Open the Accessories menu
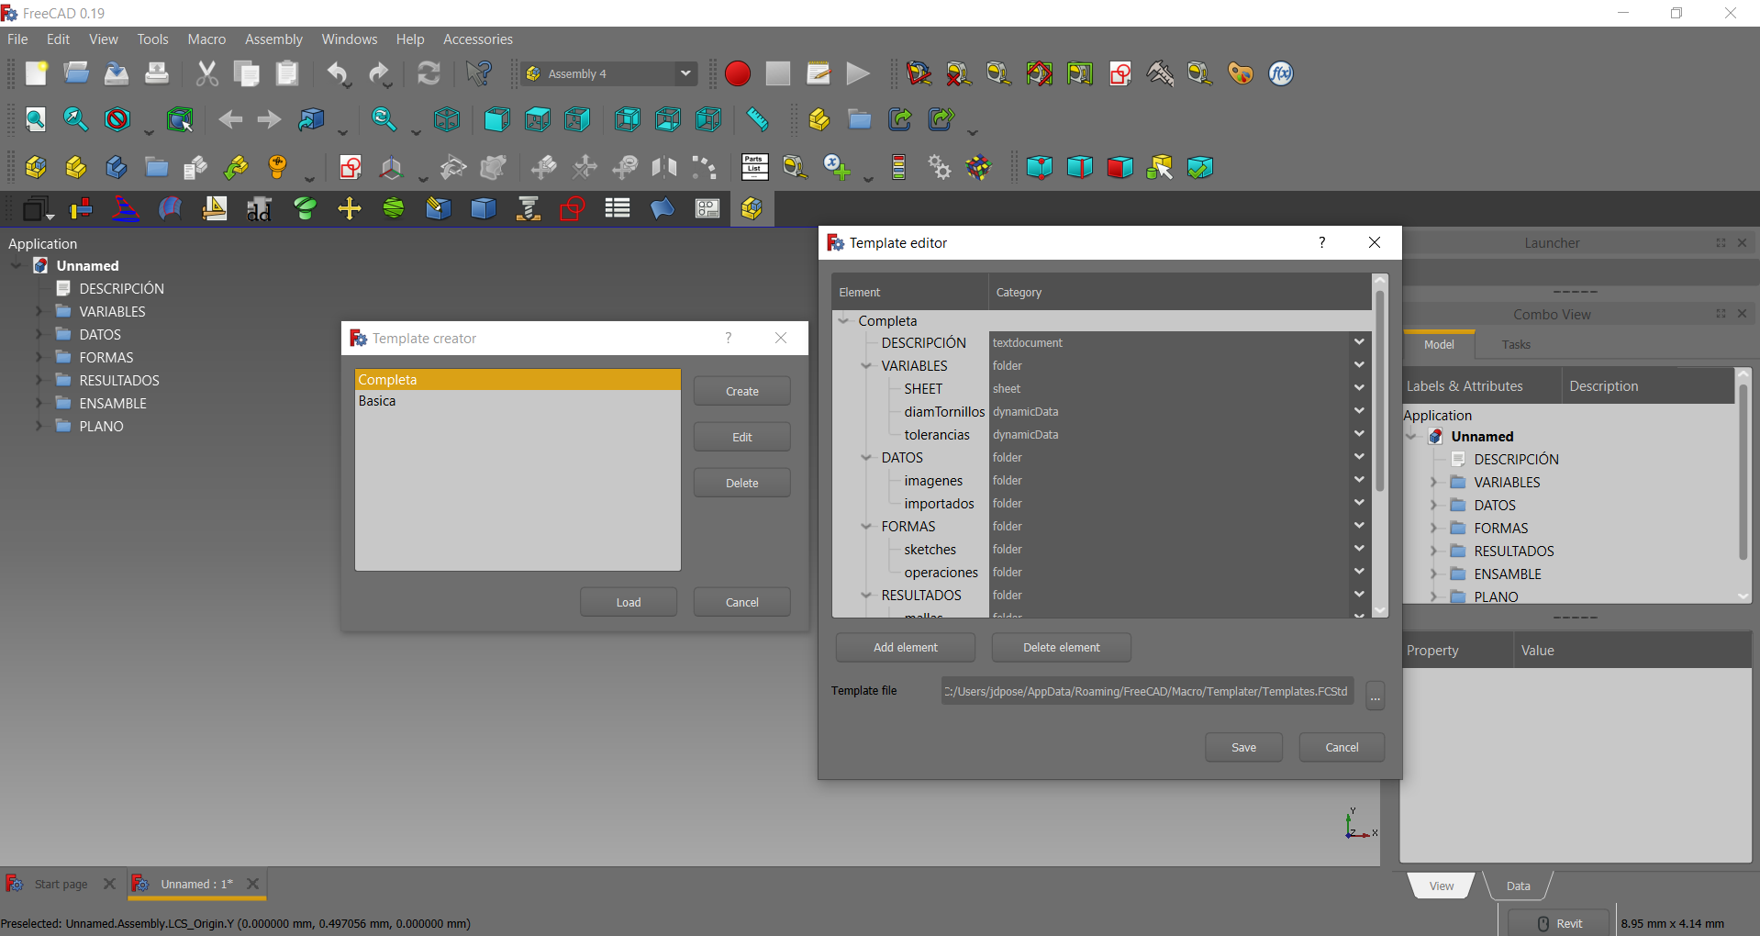The image size is (1760, 936). [478, 39]
